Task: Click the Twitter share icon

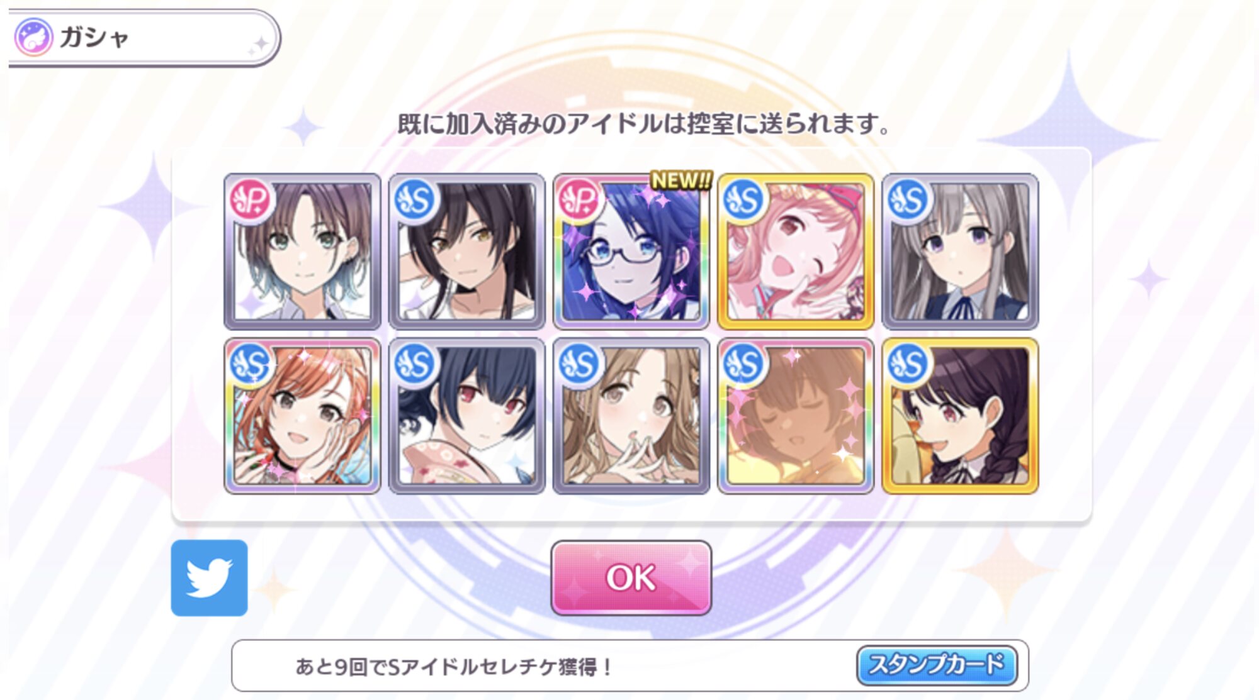Action: click(x=209, y=577)
